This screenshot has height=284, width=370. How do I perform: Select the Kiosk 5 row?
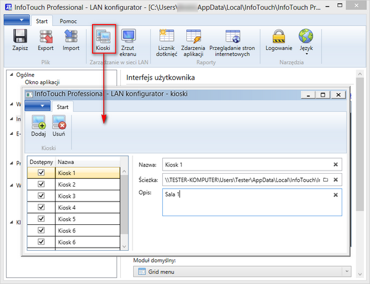click(73, 219)
